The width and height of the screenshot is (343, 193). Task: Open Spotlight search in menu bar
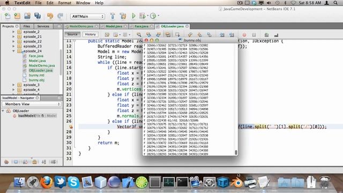tap(335, 3)
